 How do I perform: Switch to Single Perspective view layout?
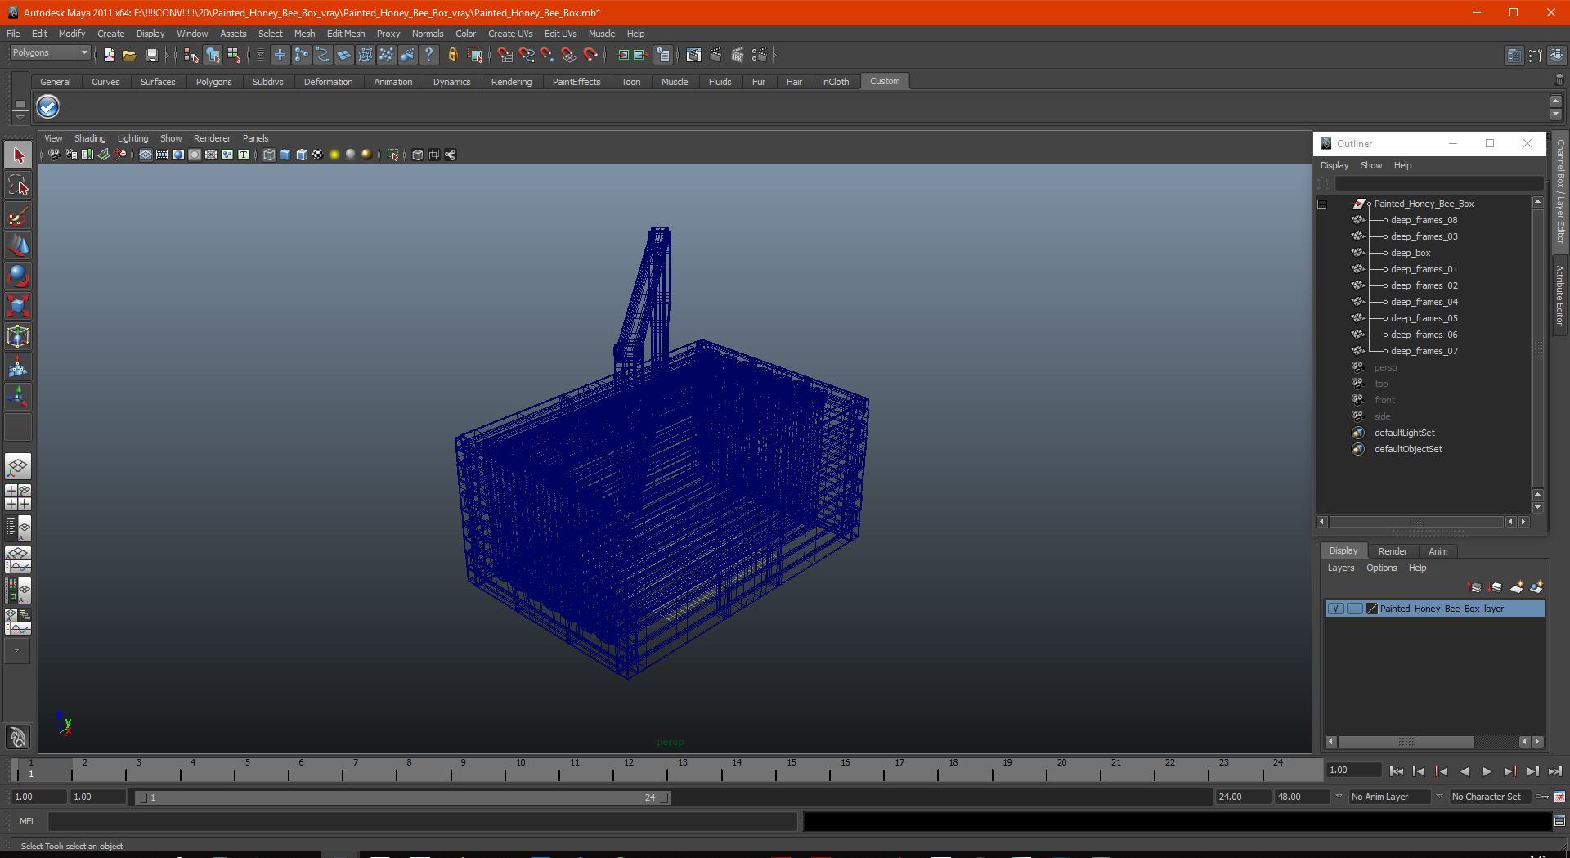(18, 467)
